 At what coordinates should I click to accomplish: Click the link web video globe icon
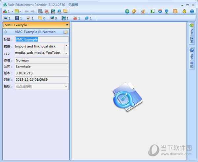pos(53,12)
